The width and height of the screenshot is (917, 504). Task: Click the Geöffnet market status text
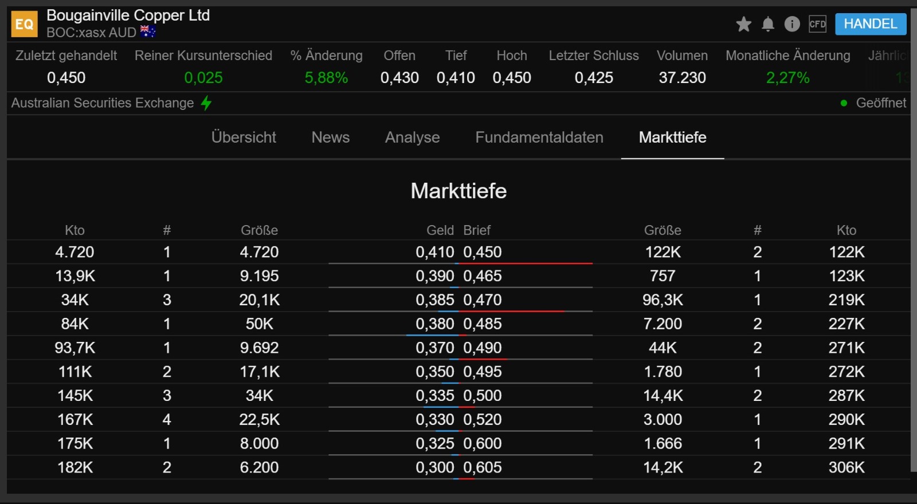[881, 103]
